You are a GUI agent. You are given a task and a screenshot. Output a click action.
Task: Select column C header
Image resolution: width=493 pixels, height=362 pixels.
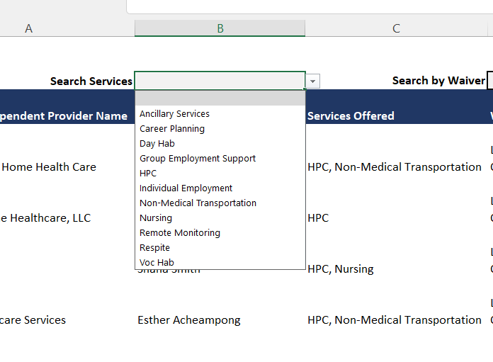tap(396, 28)
